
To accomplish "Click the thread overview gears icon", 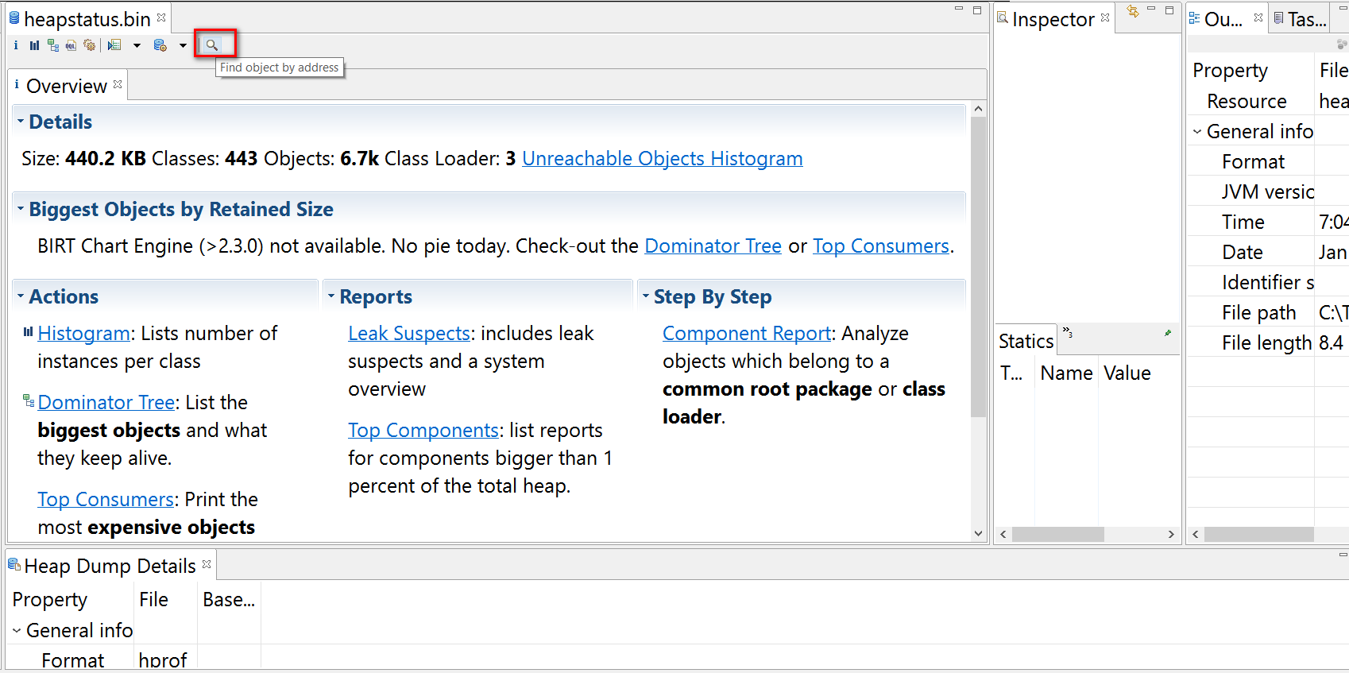I will pos(90,45).
